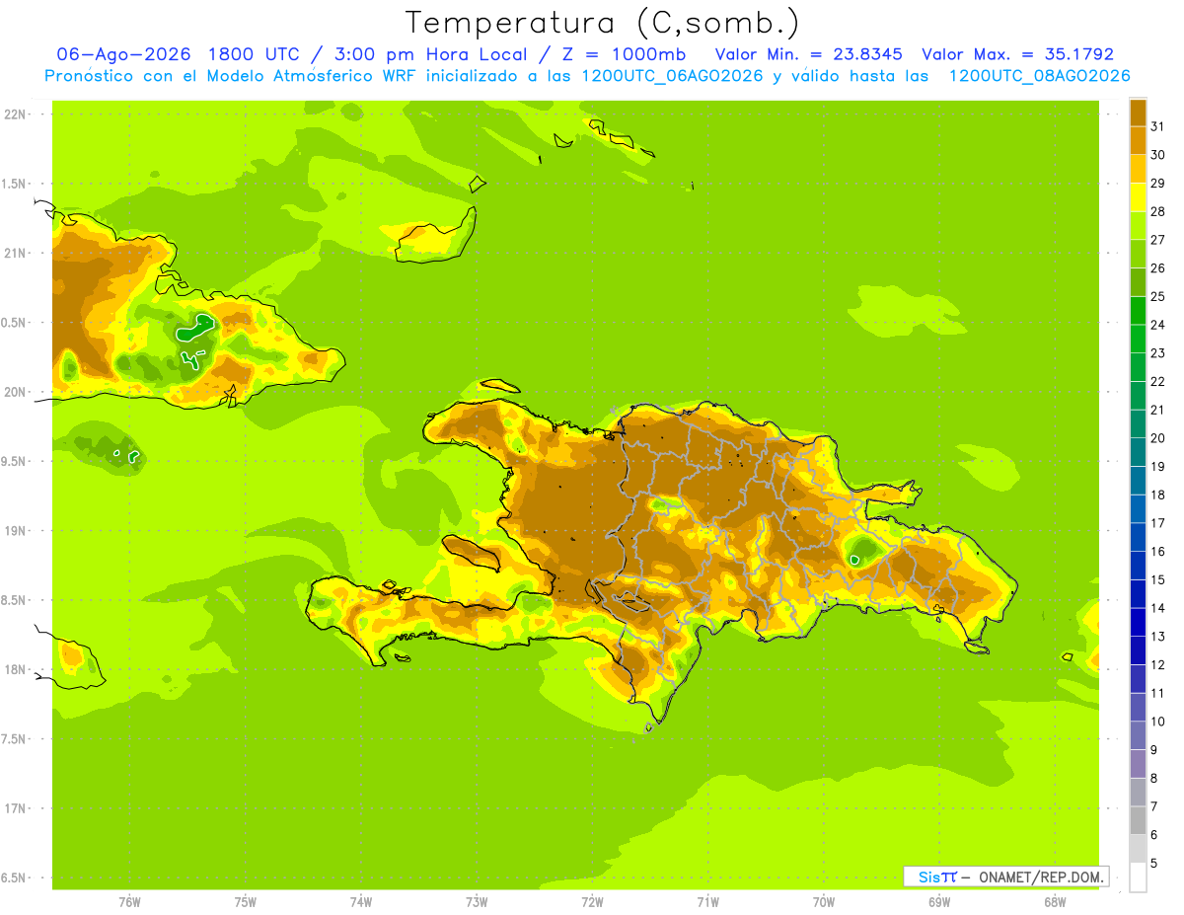Image resolution: width=1184 pixels, height=915 pixels.
Task: Click the colorbar value label '25'
Action: (x=1157, y=296)
